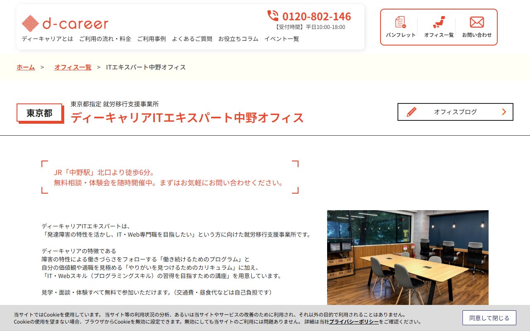Click the office interior photo

[x=408, y=257]
